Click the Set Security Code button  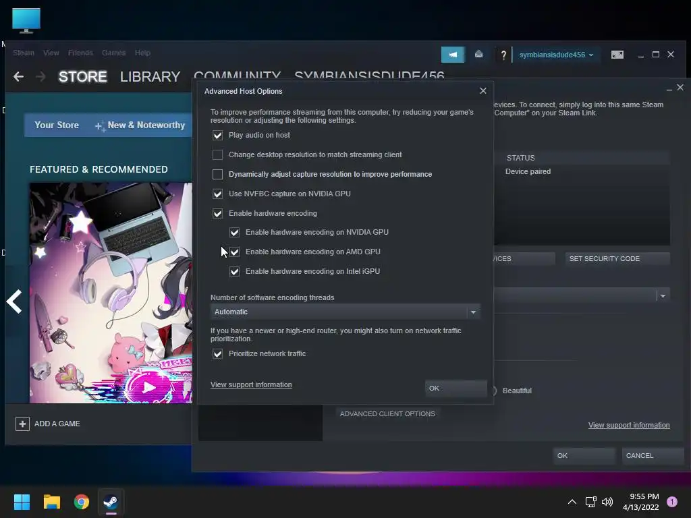pos(617,258)
